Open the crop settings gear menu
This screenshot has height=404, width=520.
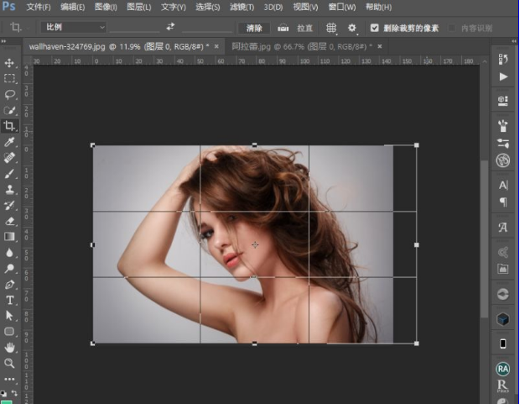[x=352, y=28]
